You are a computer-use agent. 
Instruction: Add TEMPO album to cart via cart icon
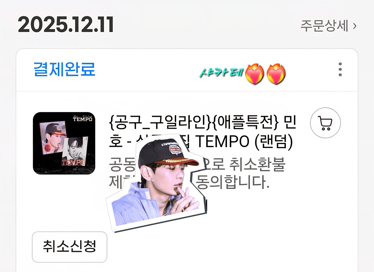pyautogui.click(x=325, y=123)
